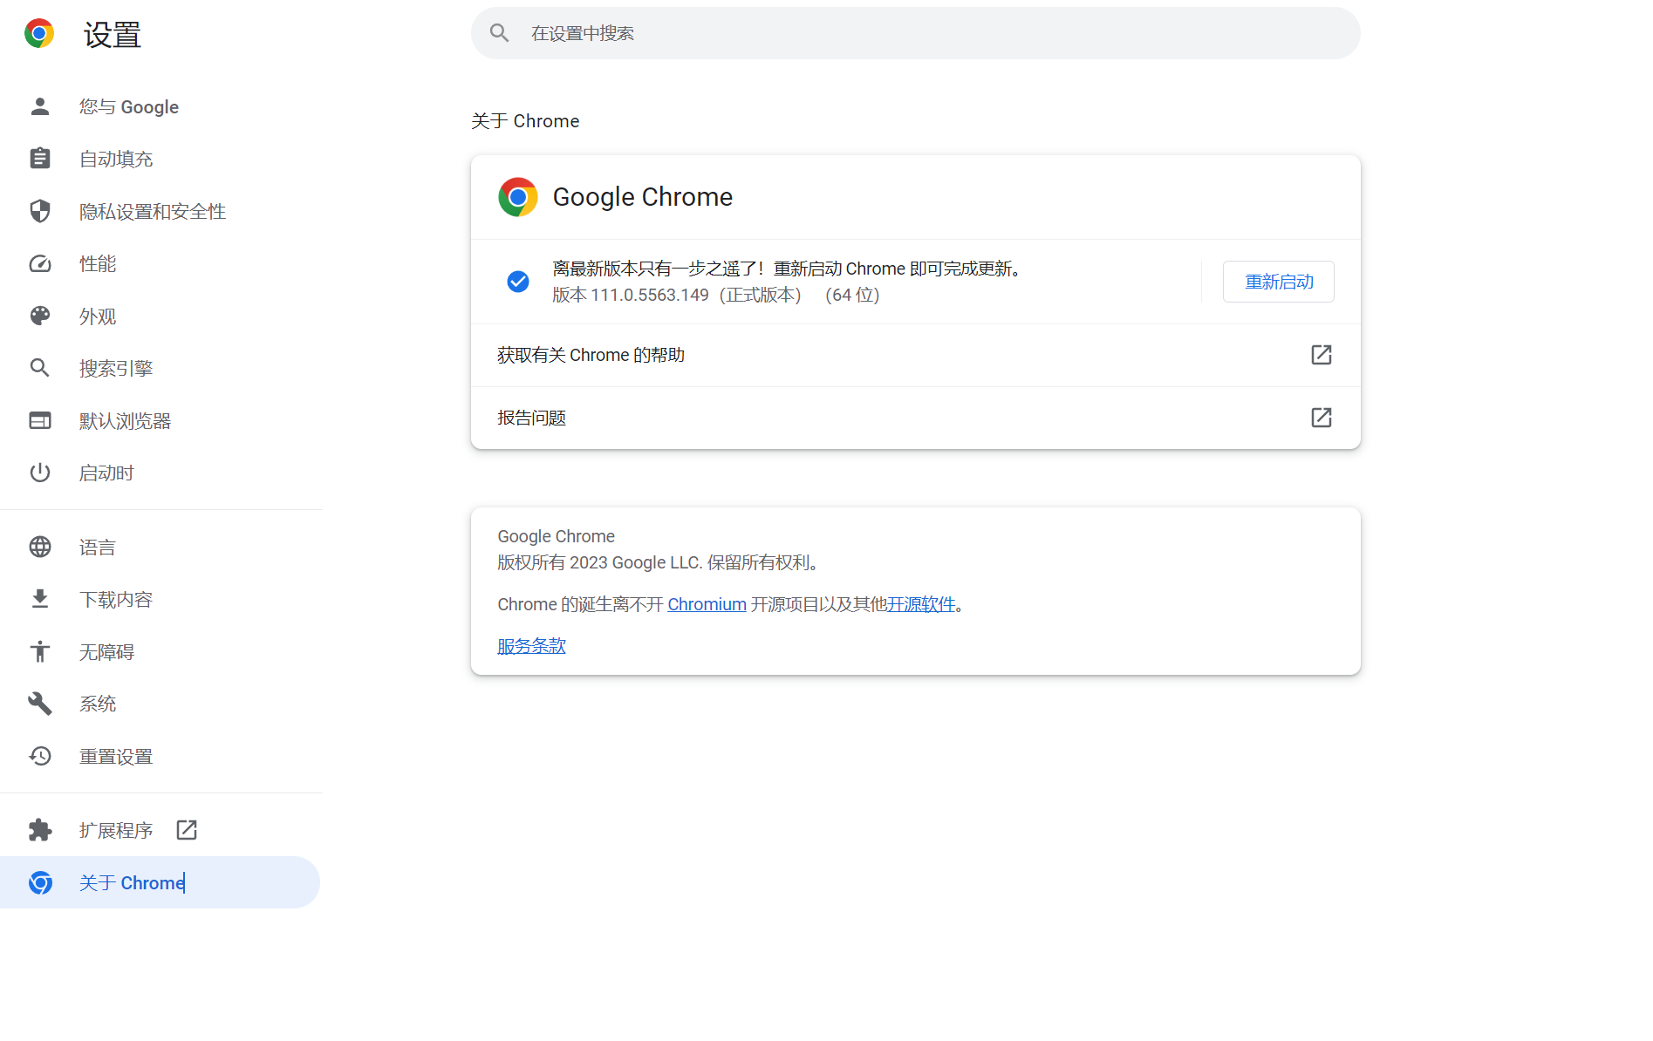Screen dimensions: 1653x1041
Task: Focus the 在设置中搜索 search field
Action: click(x=916, y=33)
